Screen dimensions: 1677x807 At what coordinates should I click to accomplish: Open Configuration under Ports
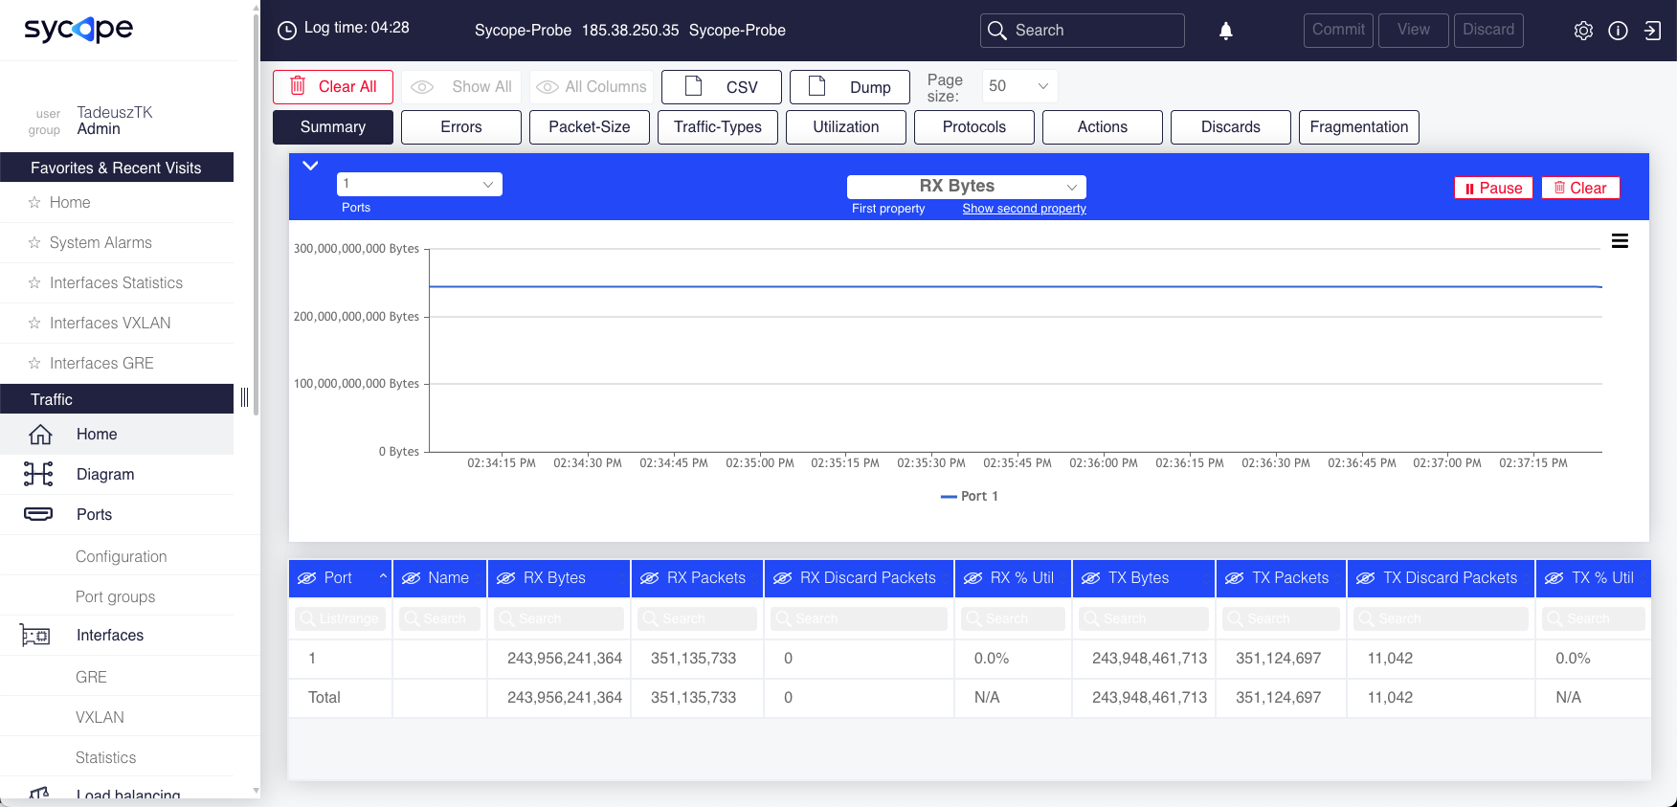[121, 556]
